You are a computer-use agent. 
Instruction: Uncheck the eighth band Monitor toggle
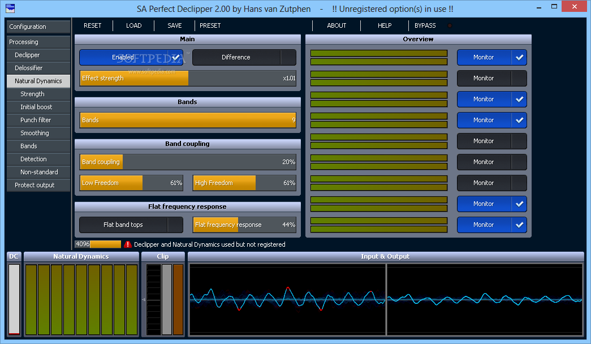(492, 204)
